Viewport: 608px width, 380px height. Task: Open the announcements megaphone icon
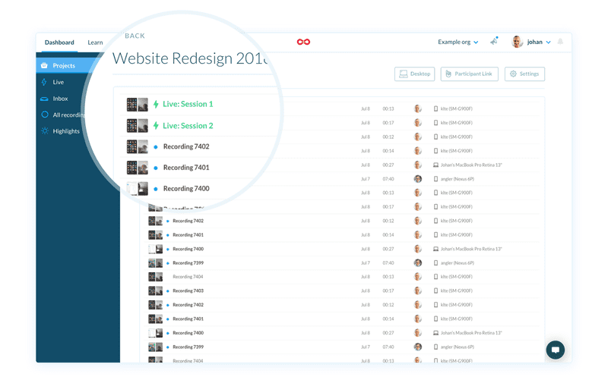[x=494, y=42]
